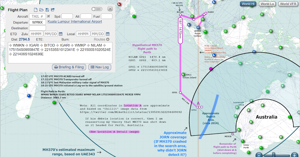300x157 pixels.
Task: Switch to the World Lo chart
Action: pos(267,4)
